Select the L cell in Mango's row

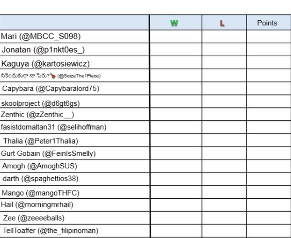(x=224, y=192)
